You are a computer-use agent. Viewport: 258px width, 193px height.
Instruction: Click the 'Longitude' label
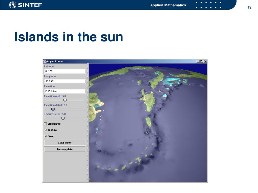pos(50,76)
